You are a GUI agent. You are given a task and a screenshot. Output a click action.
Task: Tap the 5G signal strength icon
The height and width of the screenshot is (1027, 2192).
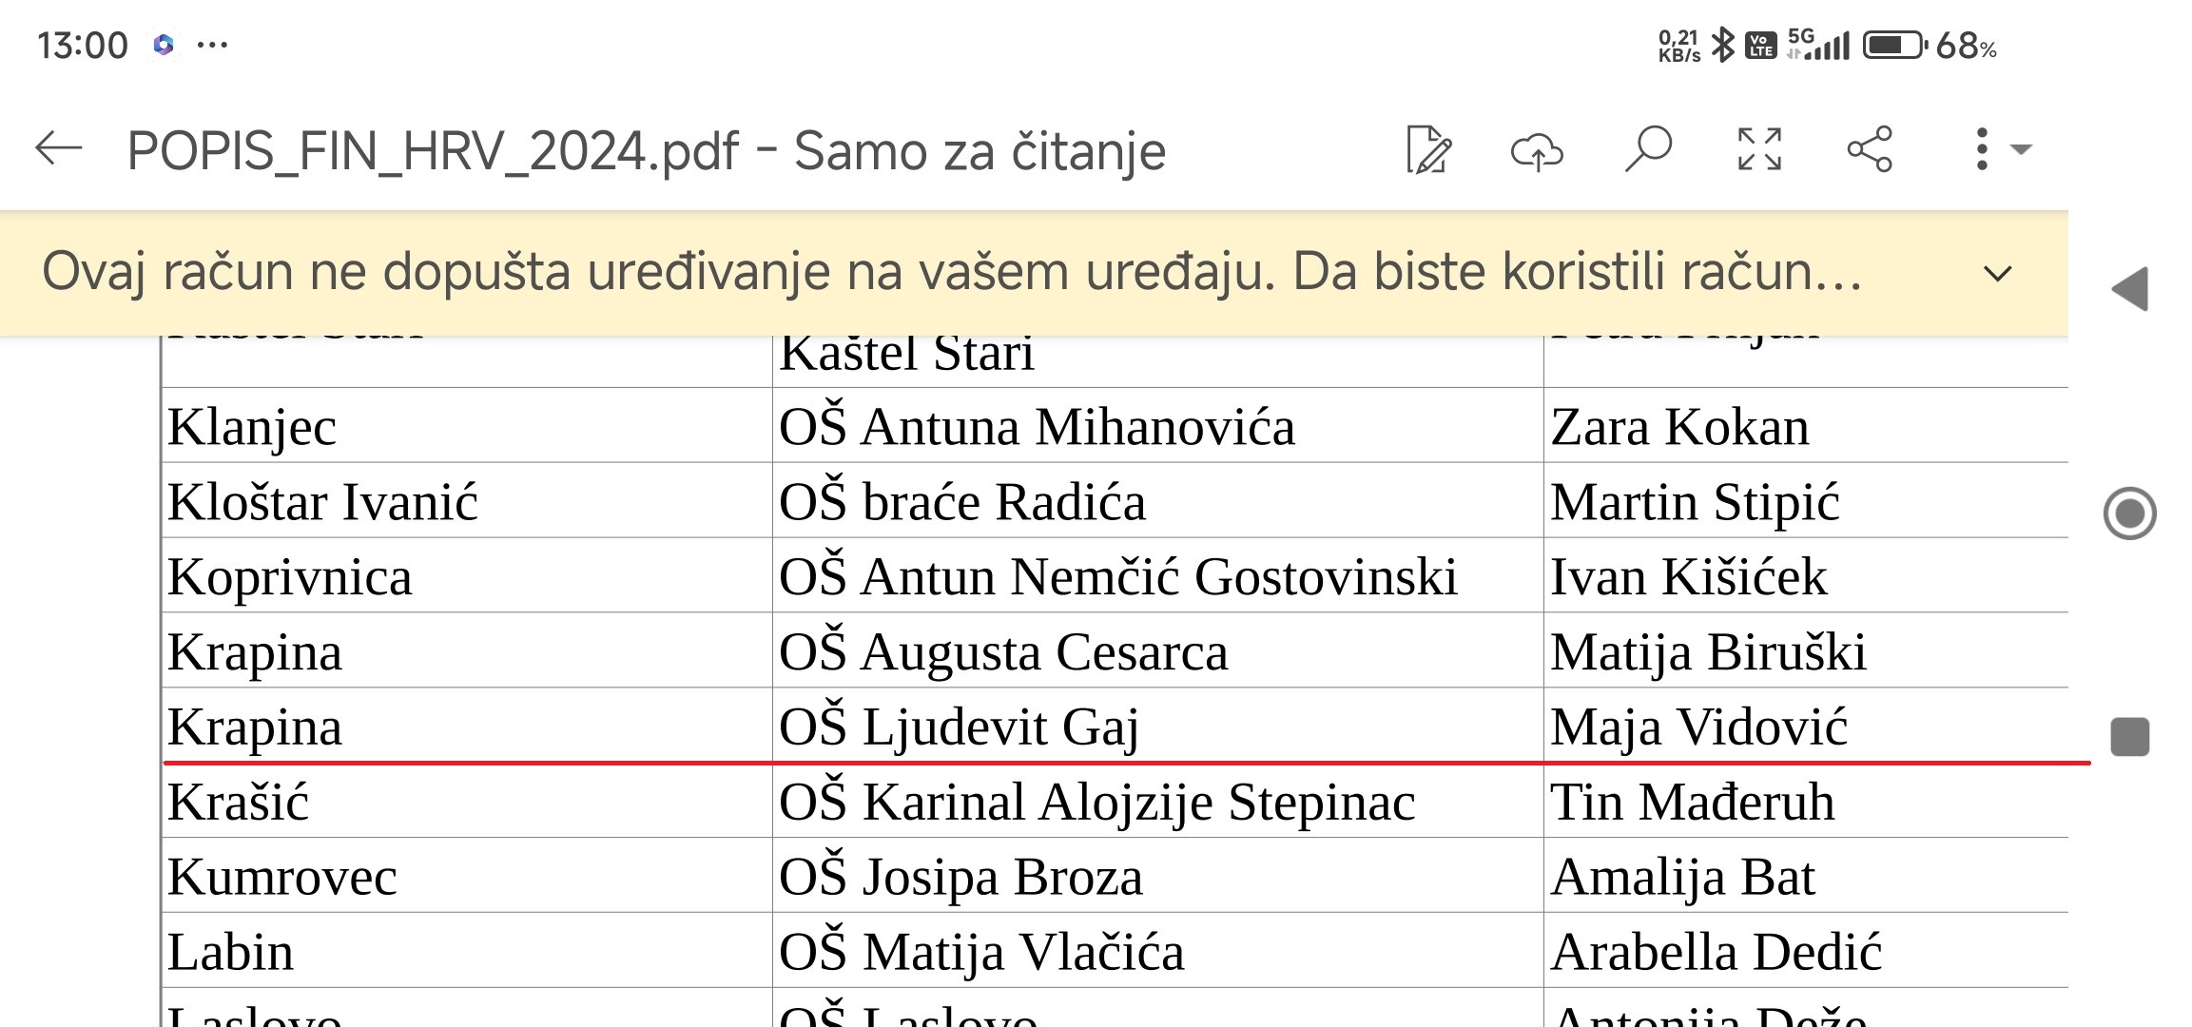click(x=1818, y=45)
